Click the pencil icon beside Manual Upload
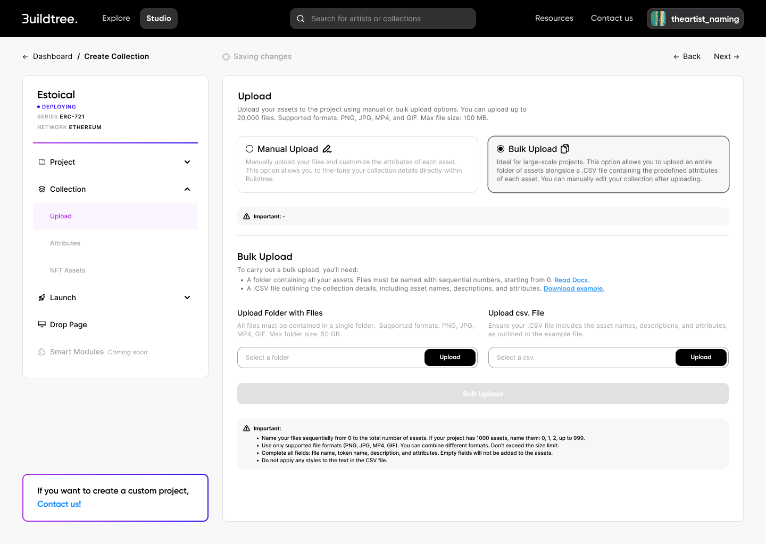 tap(327, 149)
